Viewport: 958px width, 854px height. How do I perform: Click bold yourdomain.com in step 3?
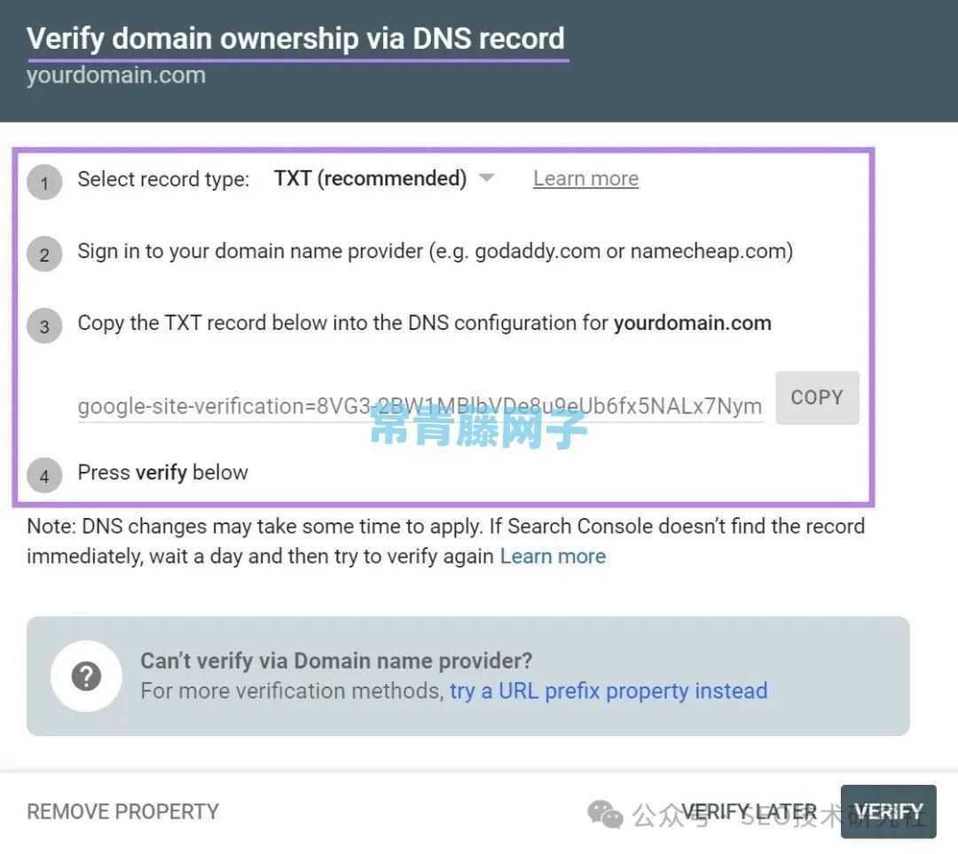[692, 323]
